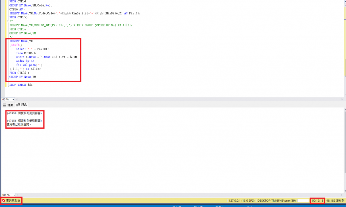Click the line "GROUP BY Name,YM,Code,No),"
Viewport: 346px width, 207px height.
point(31,5)
